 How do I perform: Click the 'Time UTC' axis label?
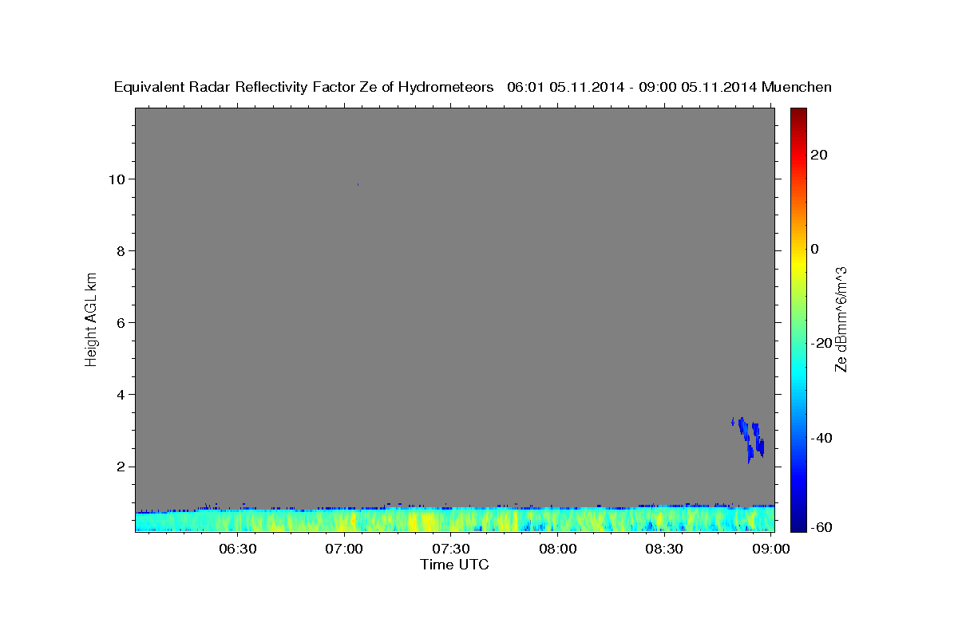(454, 565)
